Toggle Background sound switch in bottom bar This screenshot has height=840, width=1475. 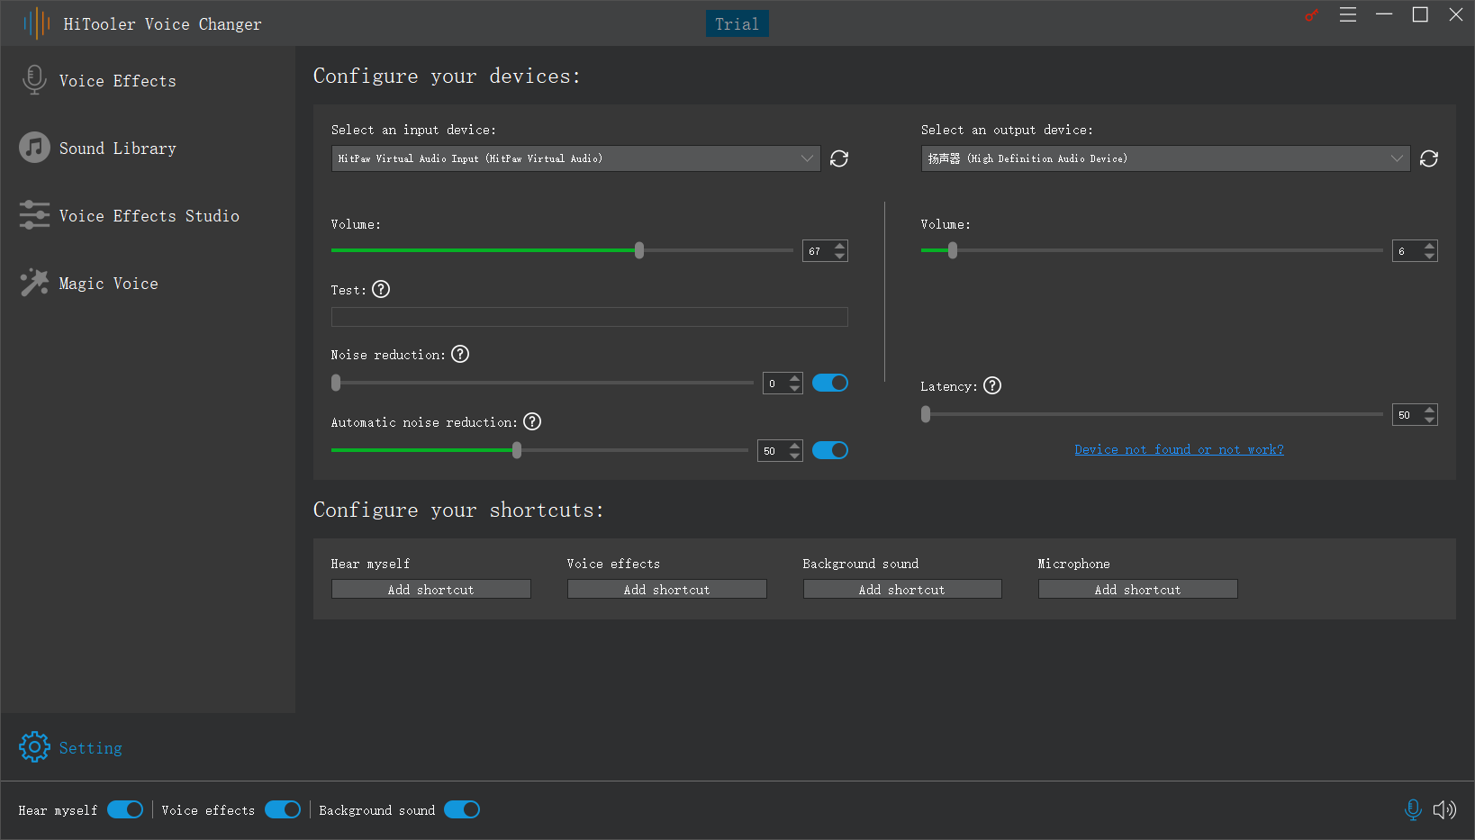(462, 809)
